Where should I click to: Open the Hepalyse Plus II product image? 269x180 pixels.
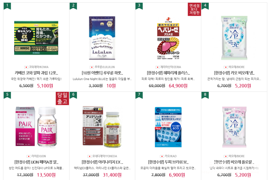coord(168,38)
